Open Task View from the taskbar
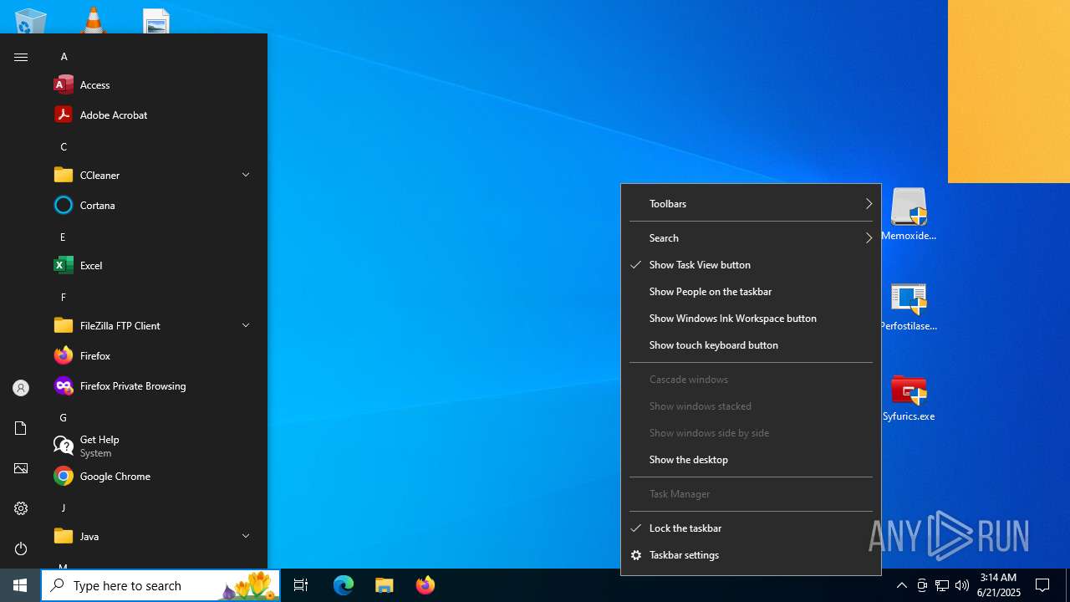The width and height of the screenshot is (1070, 602). pyautogui.click(x=301, y=585)
